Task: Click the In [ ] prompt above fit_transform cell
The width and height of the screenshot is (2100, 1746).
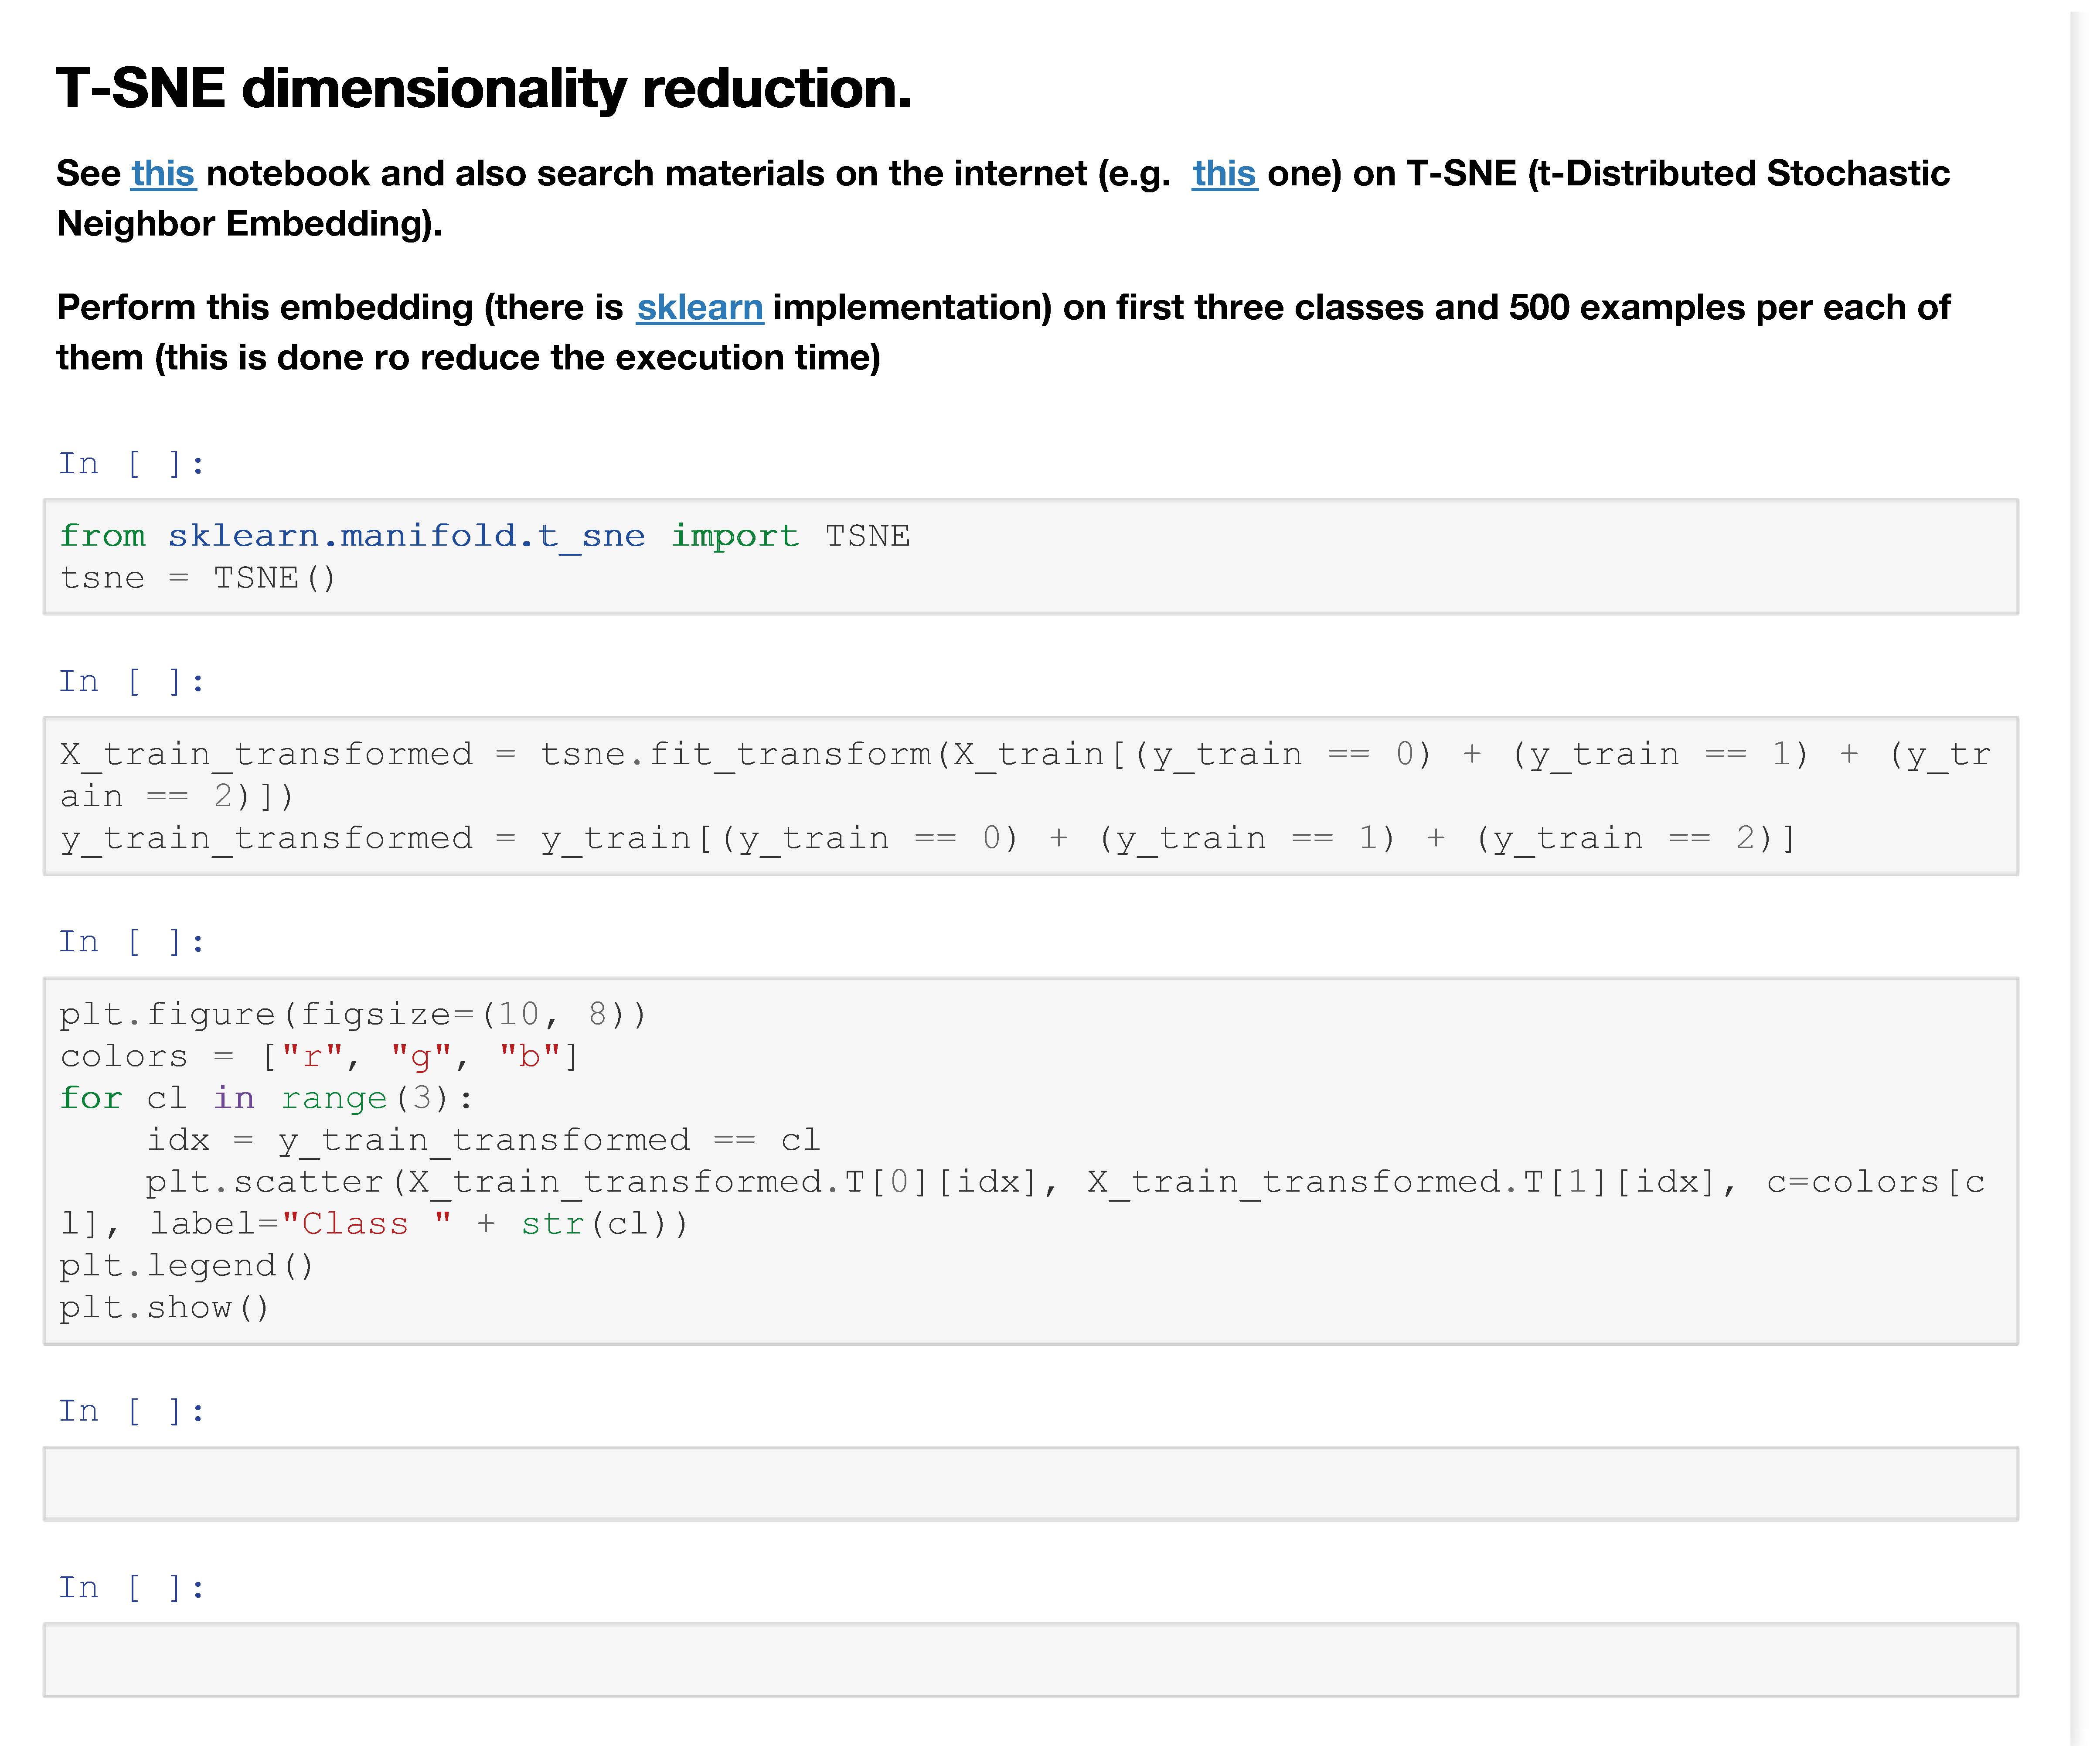Action: (x=131, y=681)
